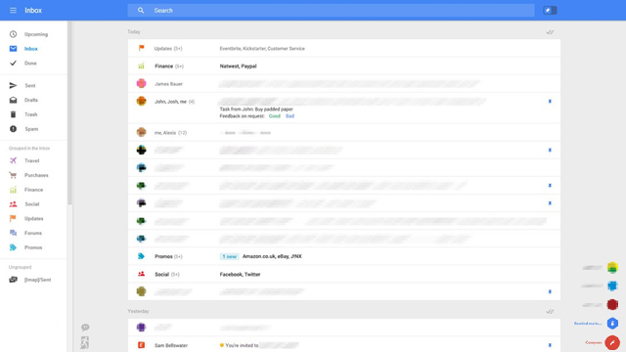Click the Spam warning icon
The image size is (626, 352).
(13, 129)
